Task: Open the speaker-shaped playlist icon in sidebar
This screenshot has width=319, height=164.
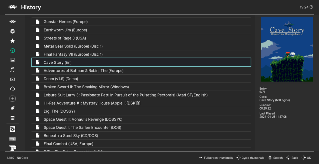Action: [x=12, y=129]
